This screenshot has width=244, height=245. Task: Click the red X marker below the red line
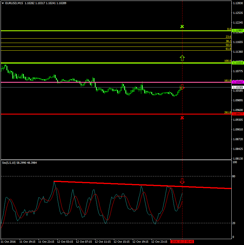[x=182, y=118]
